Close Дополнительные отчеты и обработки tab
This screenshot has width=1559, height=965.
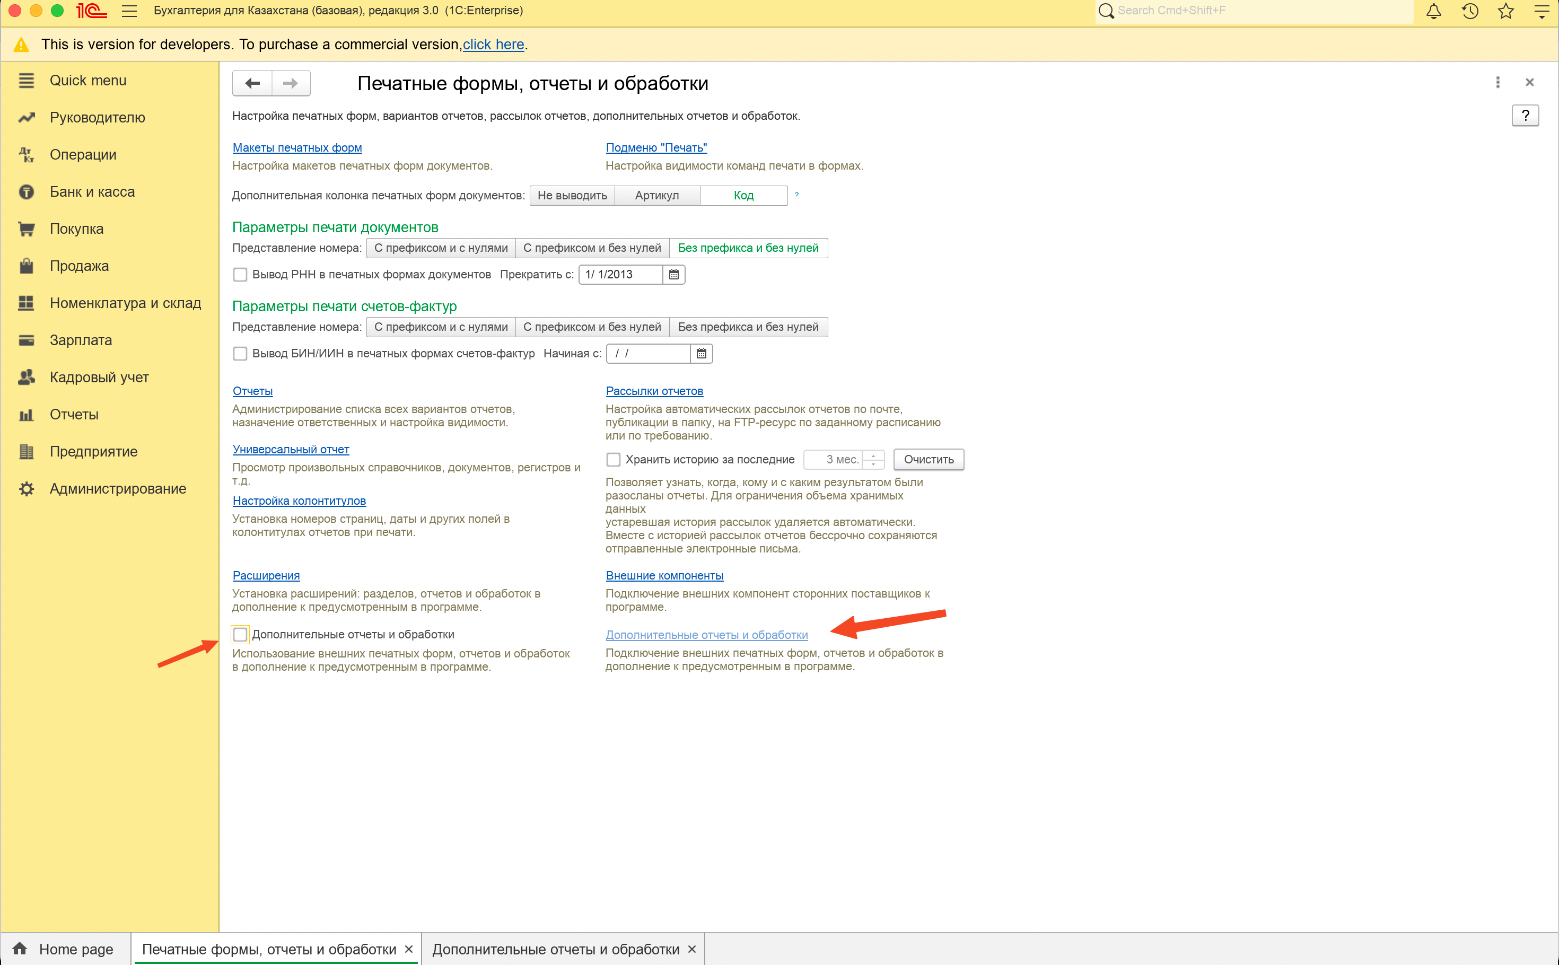pos(692,949)
